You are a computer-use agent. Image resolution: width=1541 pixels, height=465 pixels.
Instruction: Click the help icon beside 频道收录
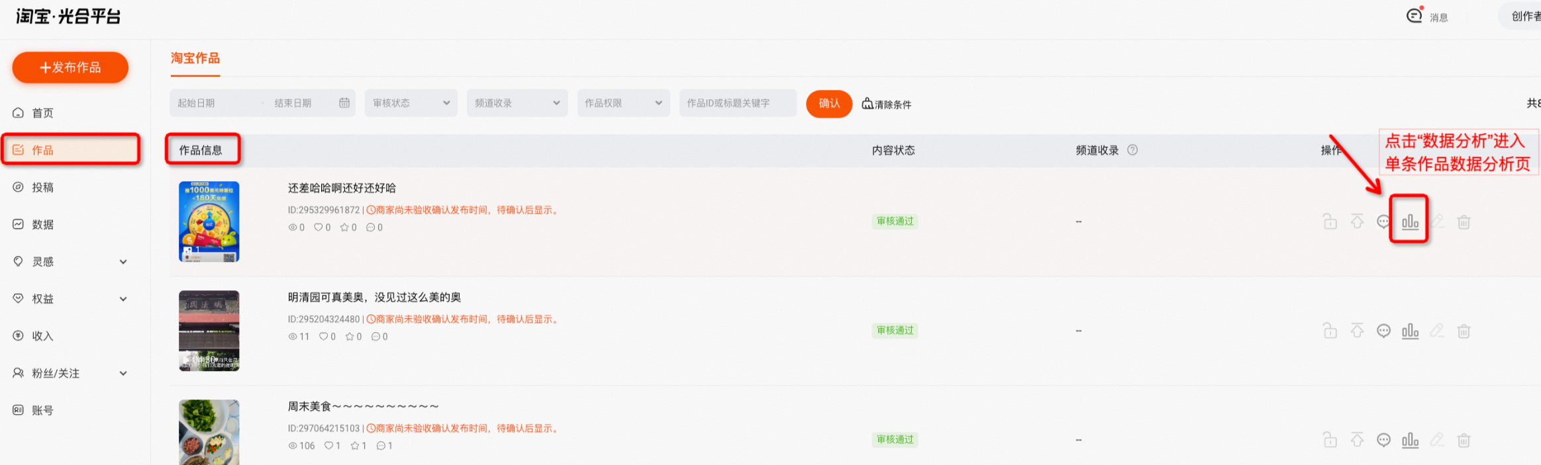(1132, 150)
